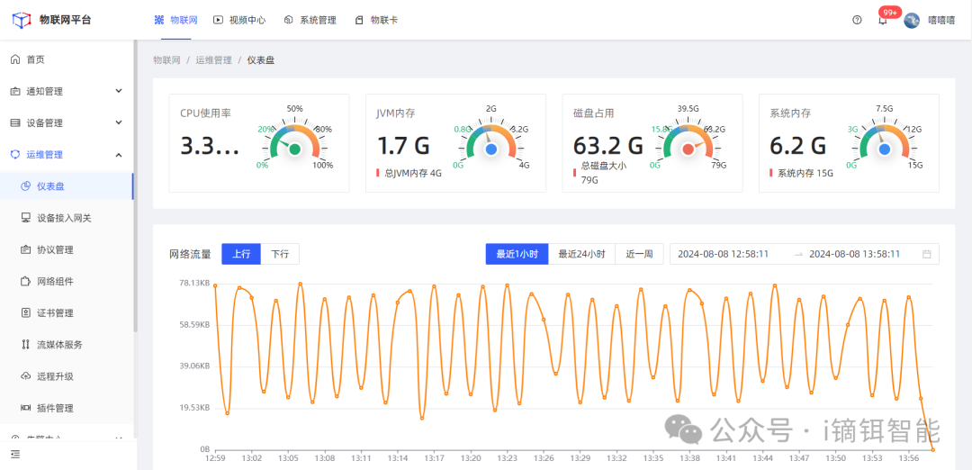Collapse sidebar using bottom-left menu icon

click(15, 455)
